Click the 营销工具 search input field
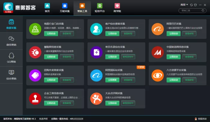This screenshot has width=210, height=122. click(x=191, y=10)
